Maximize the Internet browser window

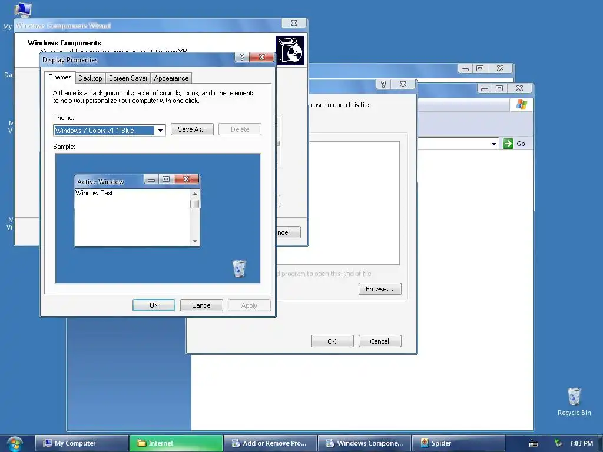click(x=499, y=88)
